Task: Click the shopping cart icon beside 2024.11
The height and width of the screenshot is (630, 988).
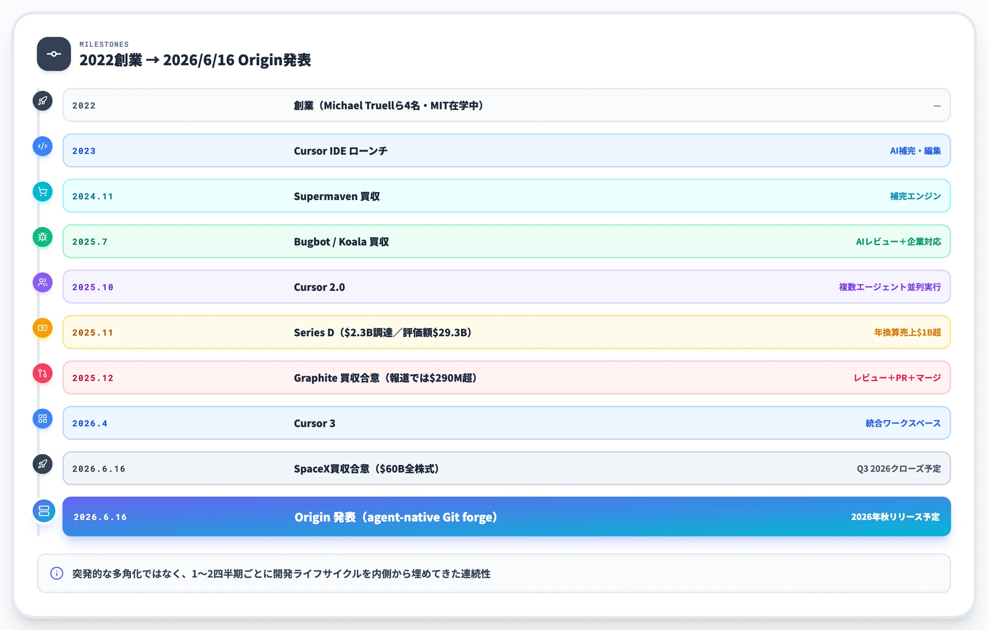Action: [x=43, y=192]
